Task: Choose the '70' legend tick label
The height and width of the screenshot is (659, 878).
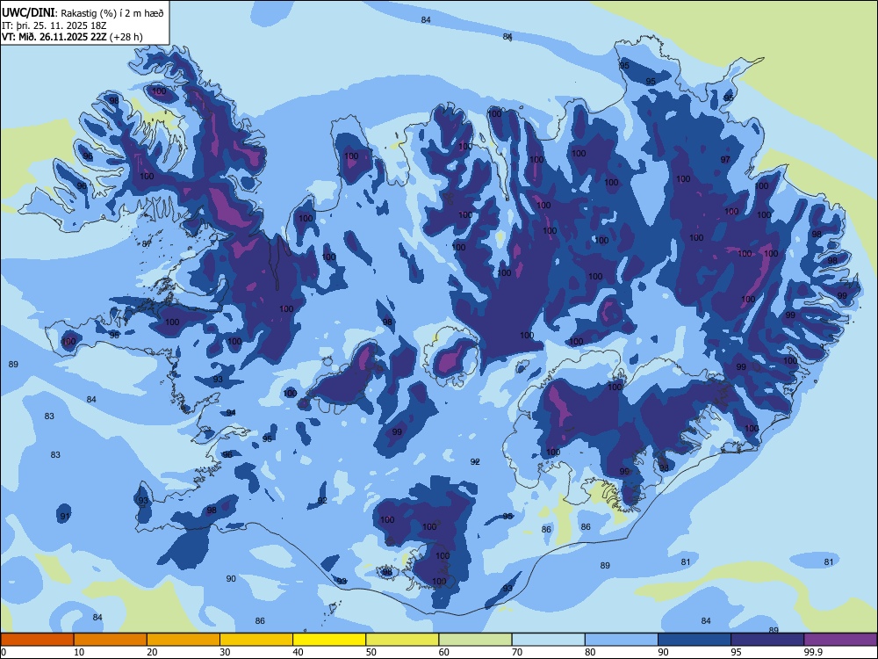Action: click(x=517, y=652)
